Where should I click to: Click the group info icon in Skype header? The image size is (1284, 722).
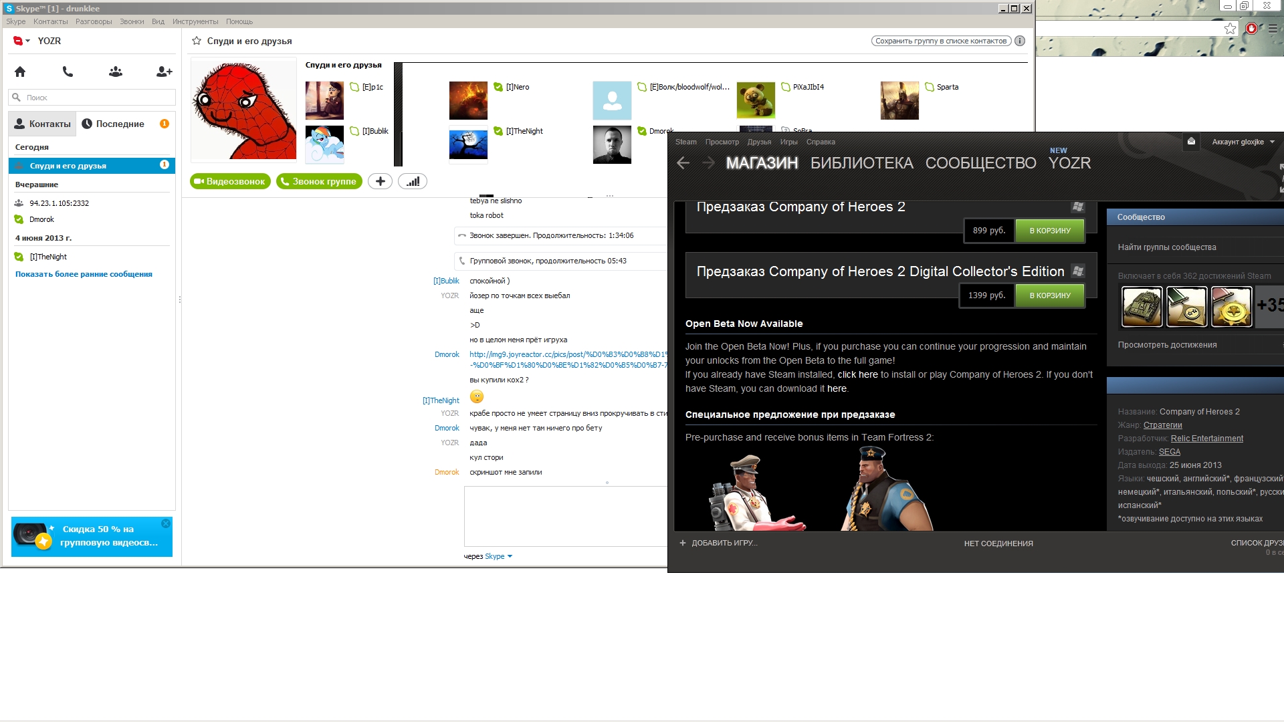click(1020, 41)
